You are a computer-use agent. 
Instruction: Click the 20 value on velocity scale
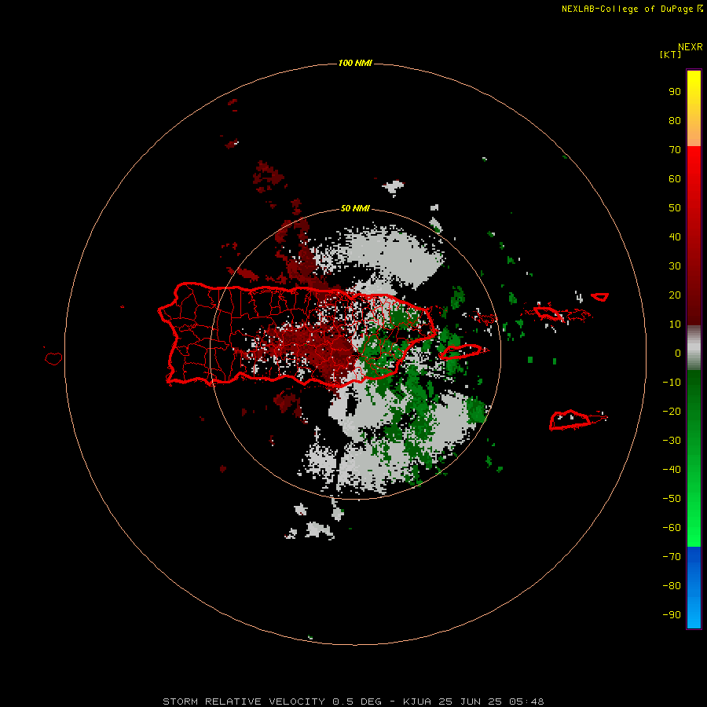[x=675, y=295]
